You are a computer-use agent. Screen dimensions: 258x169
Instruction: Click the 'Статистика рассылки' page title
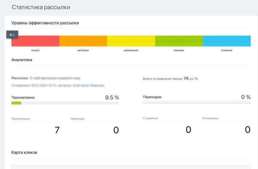click(x=41, y=7)
